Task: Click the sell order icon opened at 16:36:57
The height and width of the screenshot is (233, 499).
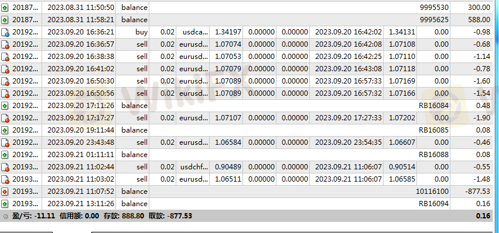Action: (5, 44)
